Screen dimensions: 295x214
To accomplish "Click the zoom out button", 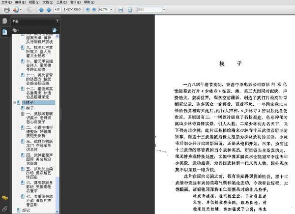I will [88, 9].
